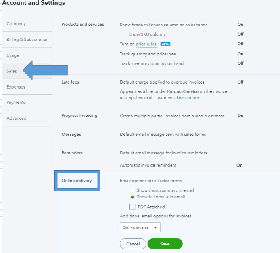Switch to Billing & Subscription tab

tap(27, 40)
